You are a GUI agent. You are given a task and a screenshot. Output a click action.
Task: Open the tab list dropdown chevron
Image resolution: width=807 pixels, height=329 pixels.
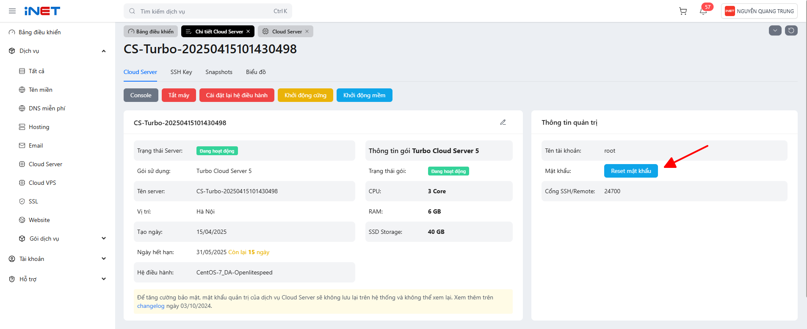[775, 30]
